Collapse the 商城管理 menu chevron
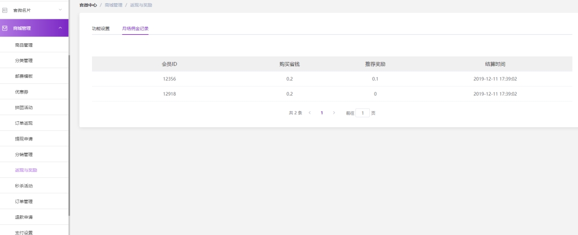 (x=60, y=28)
